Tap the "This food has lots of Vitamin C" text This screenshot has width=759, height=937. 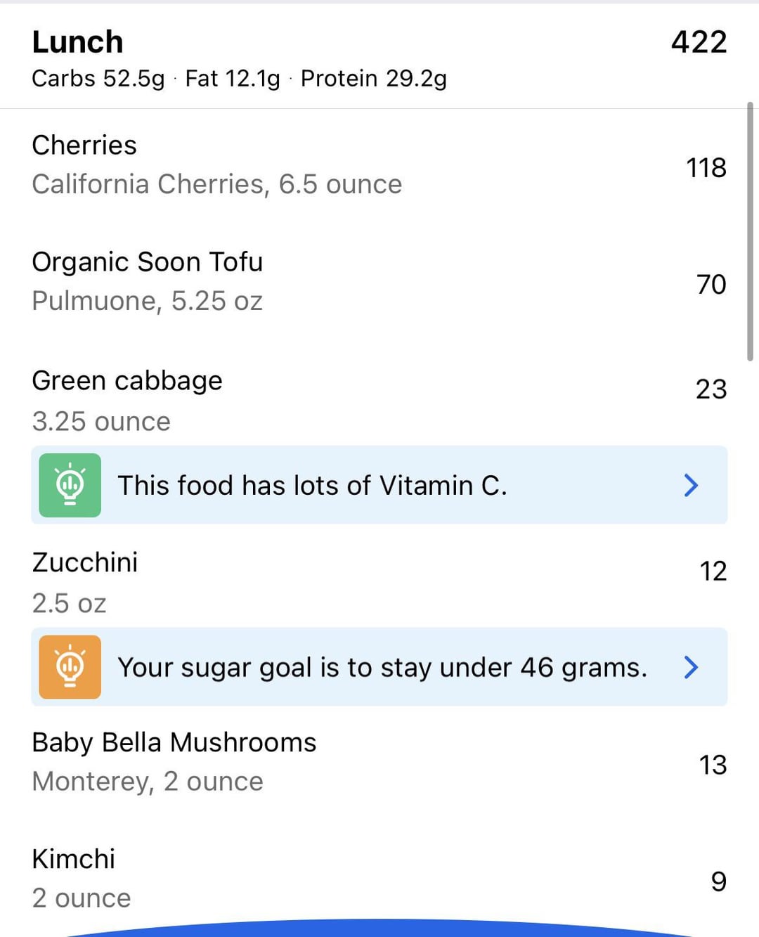(312, 486)
